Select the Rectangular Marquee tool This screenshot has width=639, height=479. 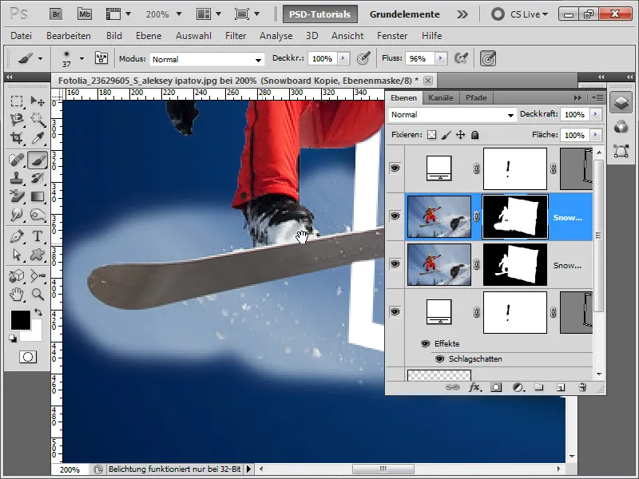coord(17,101)
